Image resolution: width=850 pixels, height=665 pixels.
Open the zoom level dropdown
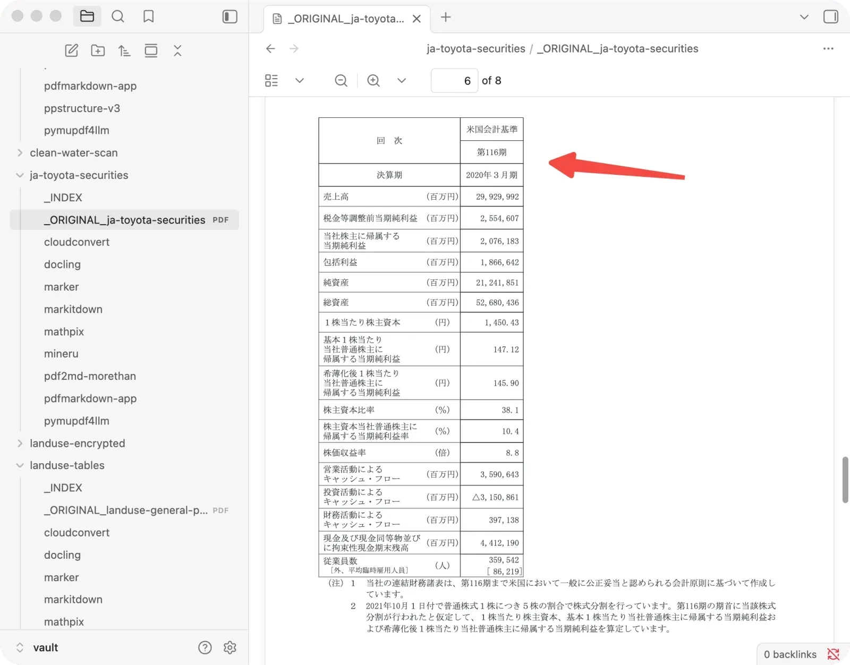tap(402, 81)
